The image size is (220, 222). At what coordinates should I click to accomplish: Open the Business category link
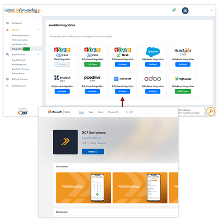[102, 143]
